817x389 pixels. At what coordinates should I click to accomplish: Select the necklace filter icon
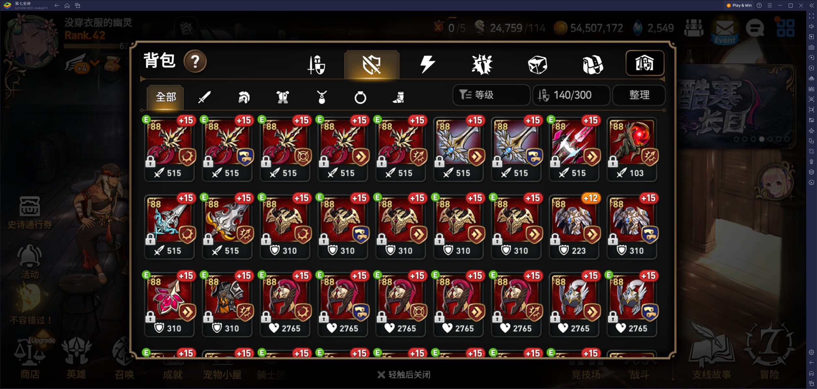coord(321,97)
